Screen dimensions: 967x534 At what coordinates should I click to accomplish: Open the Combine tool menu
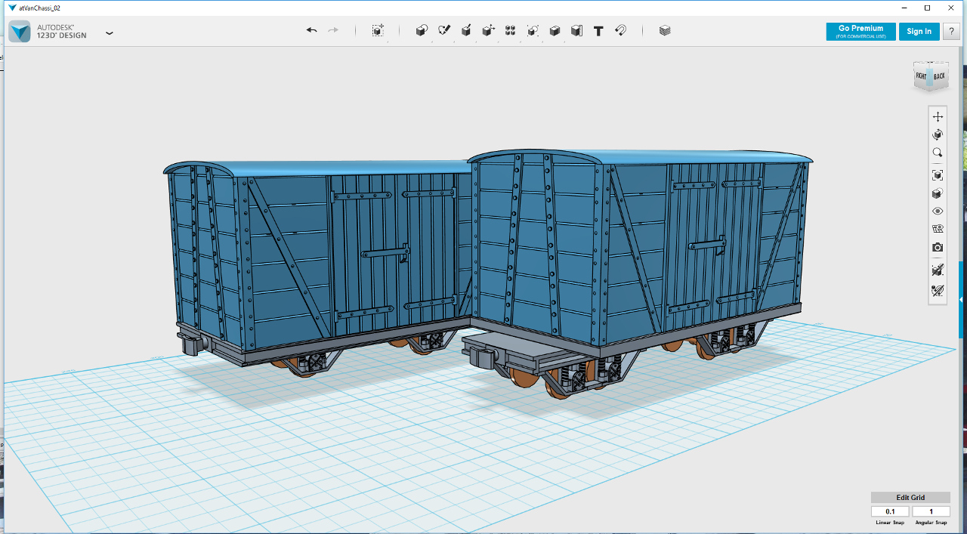[555, 30]
